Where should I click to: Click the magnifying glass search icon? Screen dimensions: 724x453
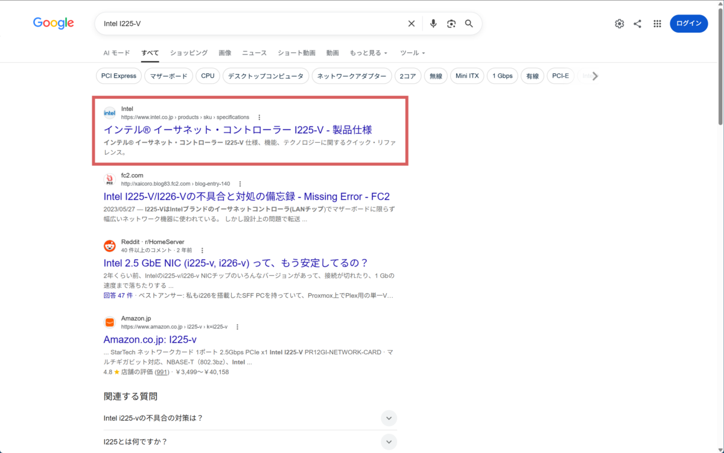point(469,23)
